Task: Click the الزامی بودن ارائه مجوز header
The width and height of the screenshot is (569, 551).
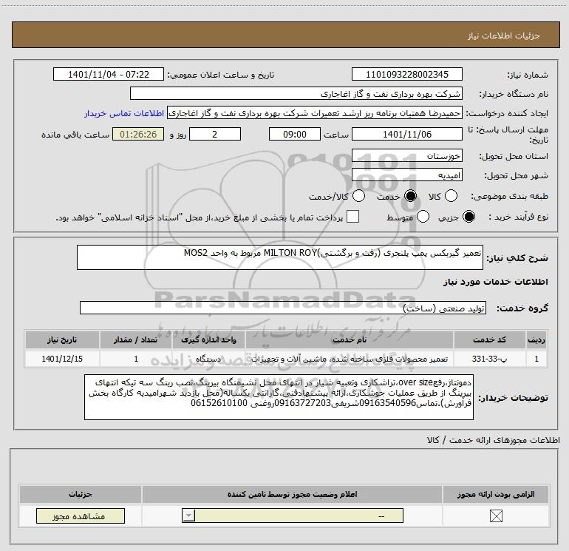Action: tap(496, 494)
